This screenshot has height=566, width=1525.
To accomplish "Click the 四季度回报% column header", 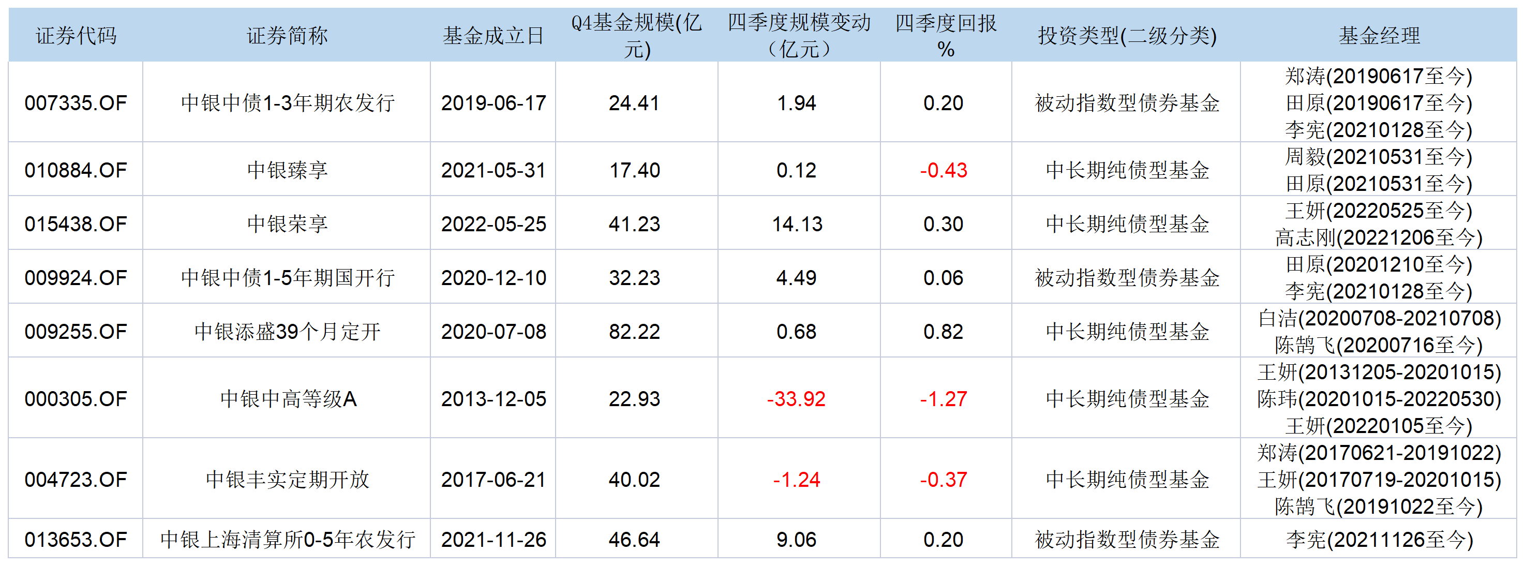I will pyautogui.click(x=946, y=36).
